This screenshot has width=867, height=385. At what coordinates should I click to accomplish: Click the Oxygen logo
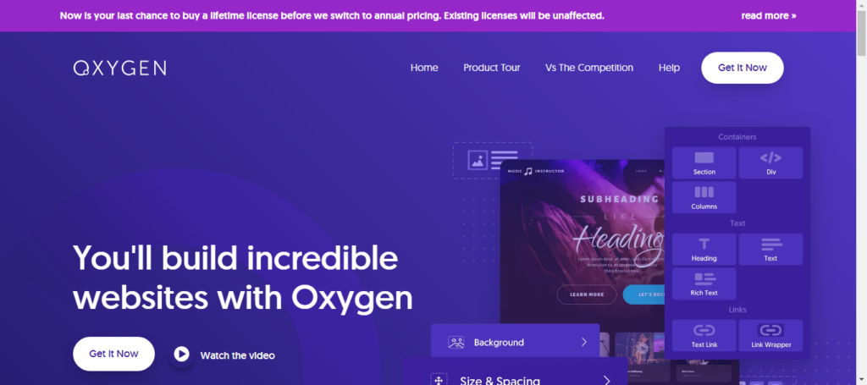point(119,68)
